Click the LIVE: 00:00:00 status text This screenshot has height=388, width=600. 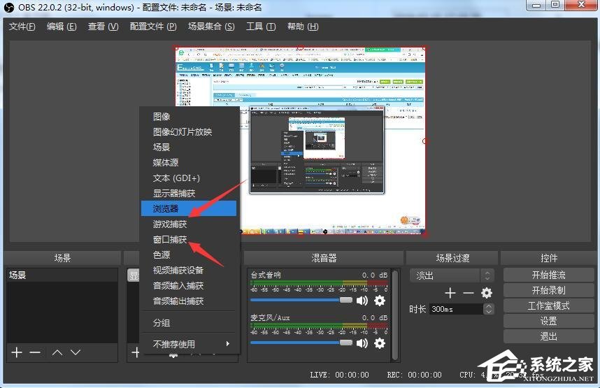(339, 375)
